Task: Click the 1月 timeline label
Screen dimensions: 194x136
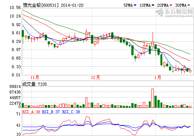Action: [157, 78]
